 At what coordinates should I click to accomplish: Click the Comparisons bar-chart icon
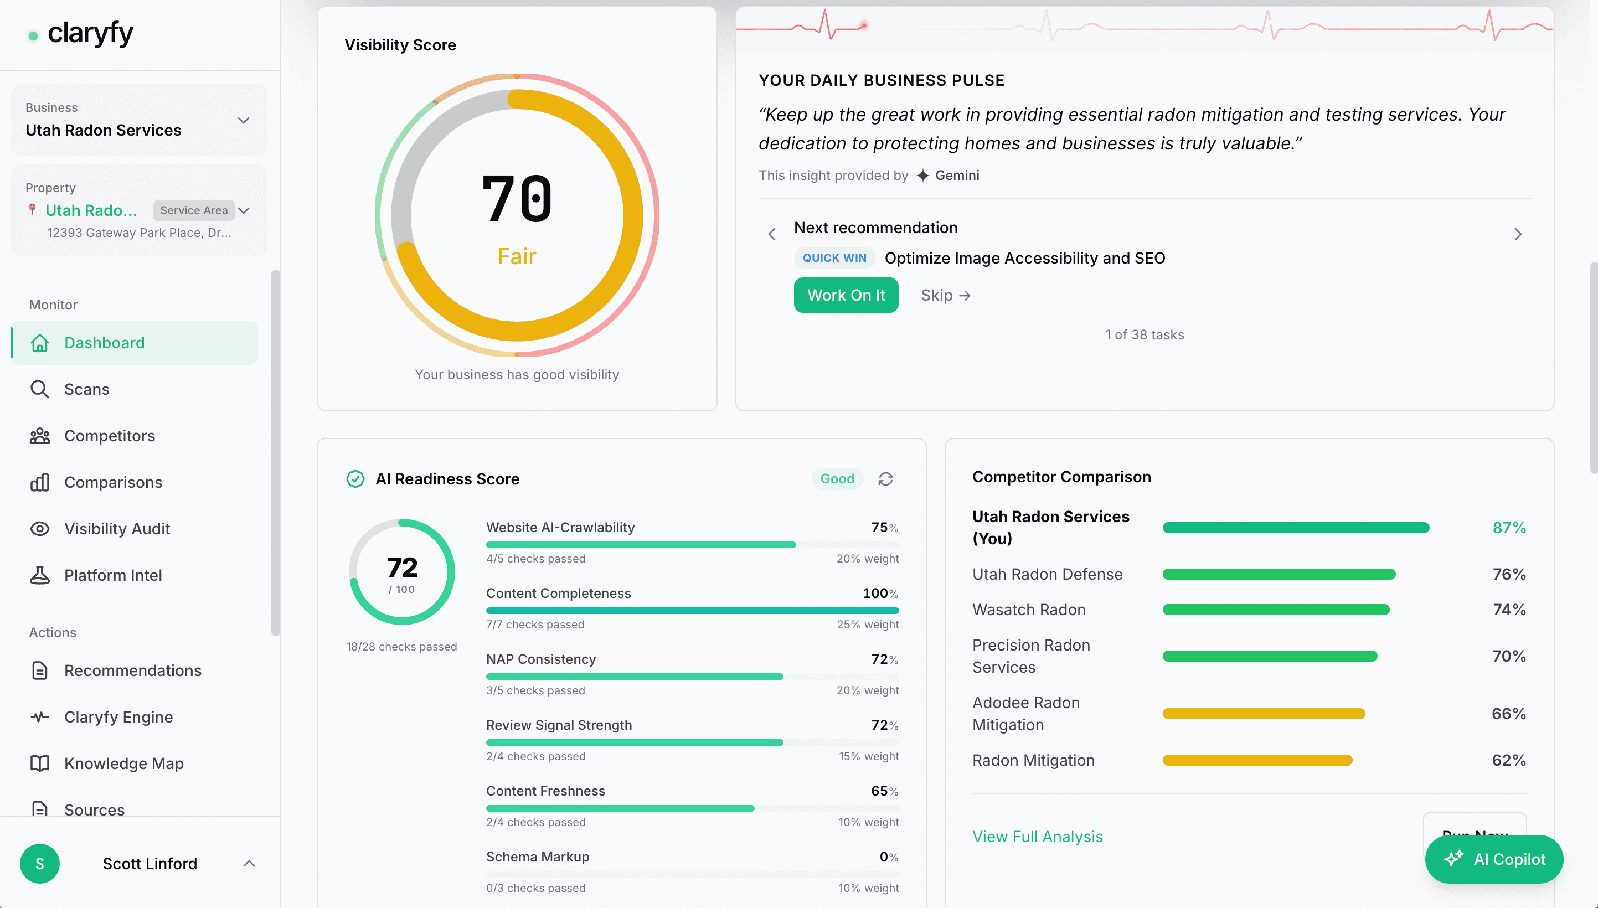(x=40, y=482)
